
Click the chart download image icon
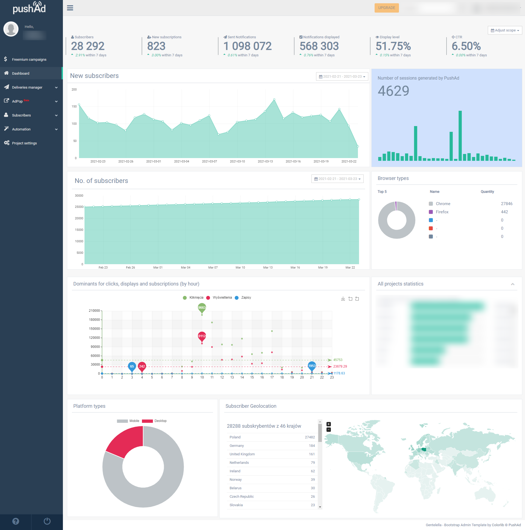pos(343,299)
